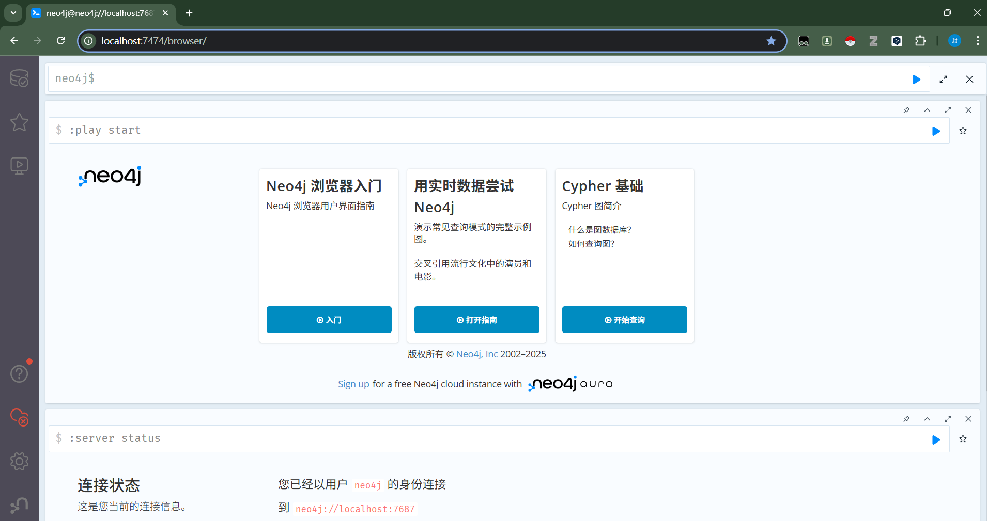This screenshot has width=987, height=521.
Task: Open the tab search dropdown arrow
Action: coord(13,13)
